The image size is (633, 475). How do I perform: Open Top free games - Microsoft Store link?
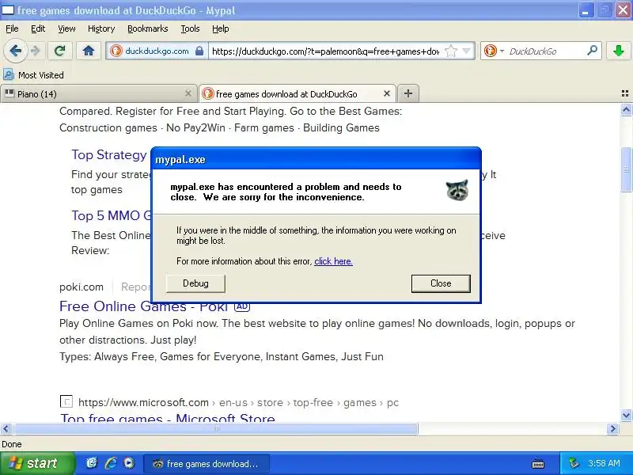[168, 417]
